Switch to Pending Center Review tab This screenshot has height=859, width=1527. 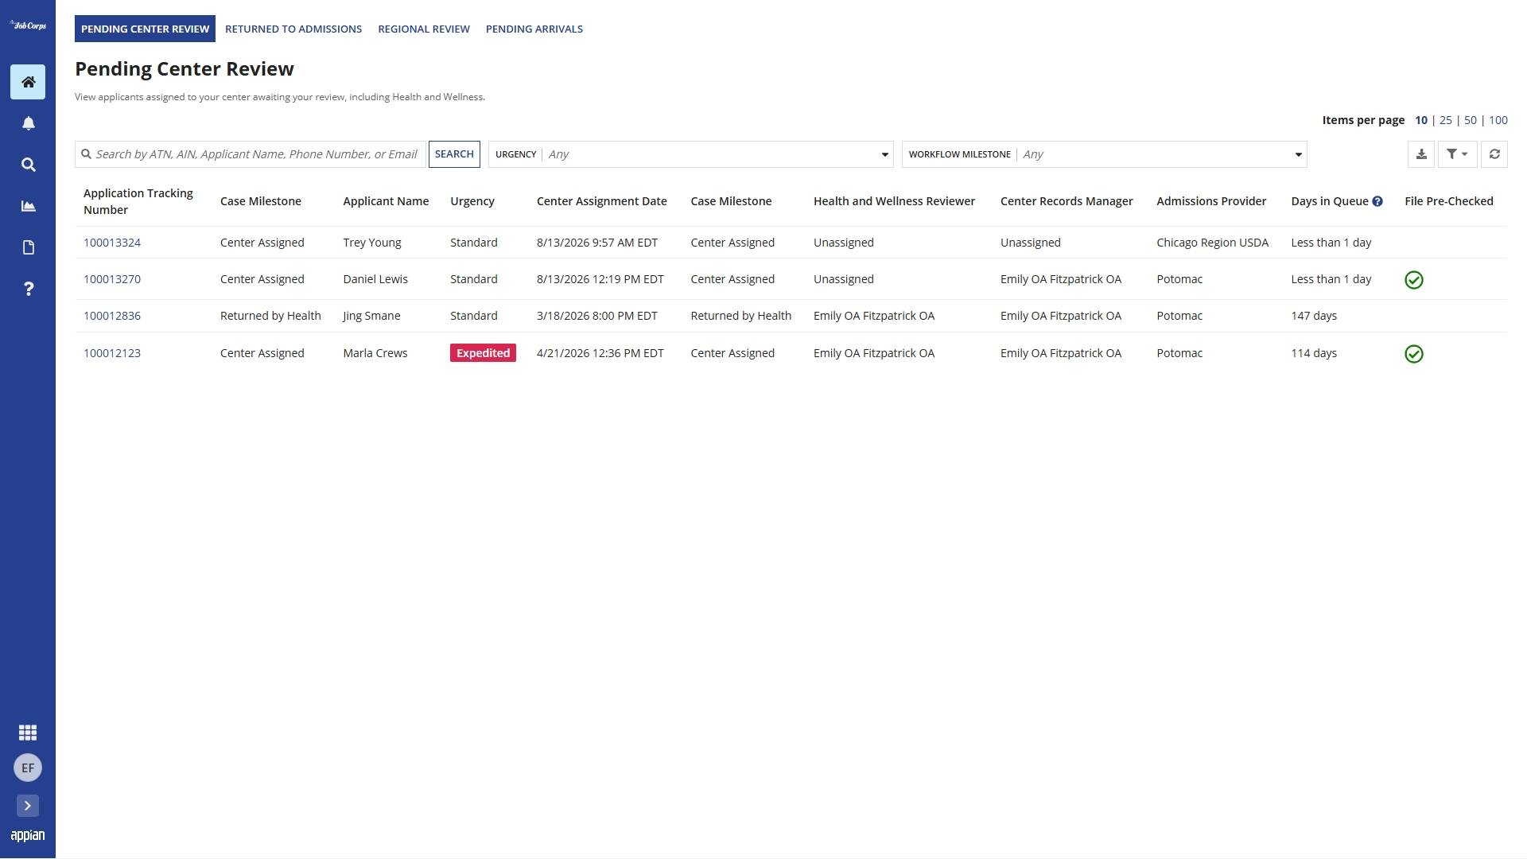145,29
